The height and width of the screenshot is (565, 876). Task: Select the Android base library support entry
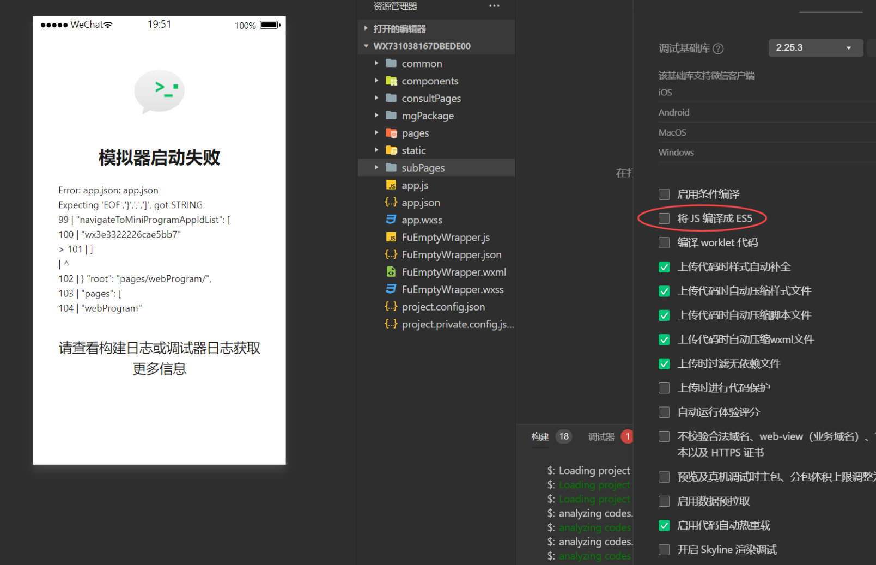[x=674, y=112]
